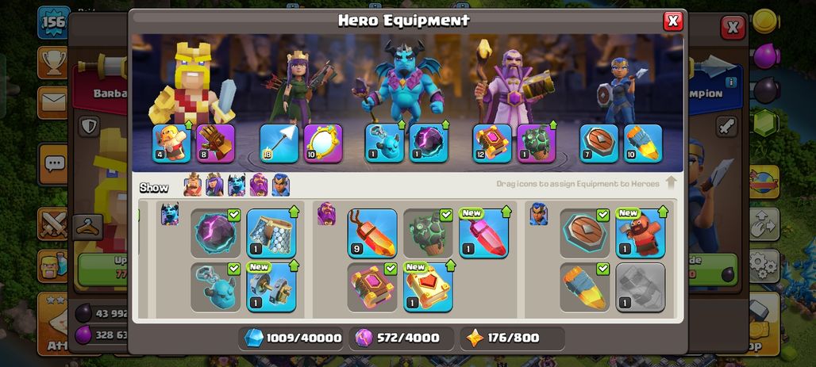Select Archer Queen's mirror equipment slot
816x367 pixels.
tap(322, 143)
